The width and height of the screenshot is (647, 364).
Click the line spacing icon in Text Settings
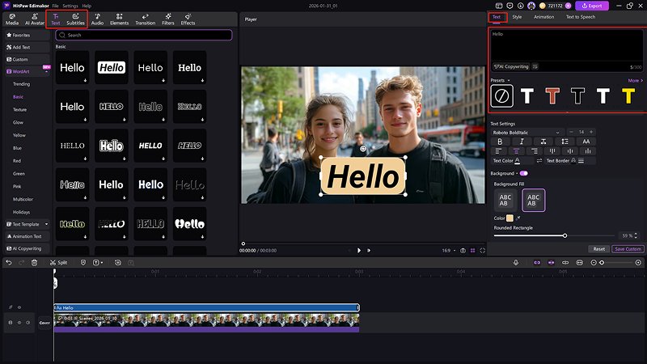(x=565, y=142)
